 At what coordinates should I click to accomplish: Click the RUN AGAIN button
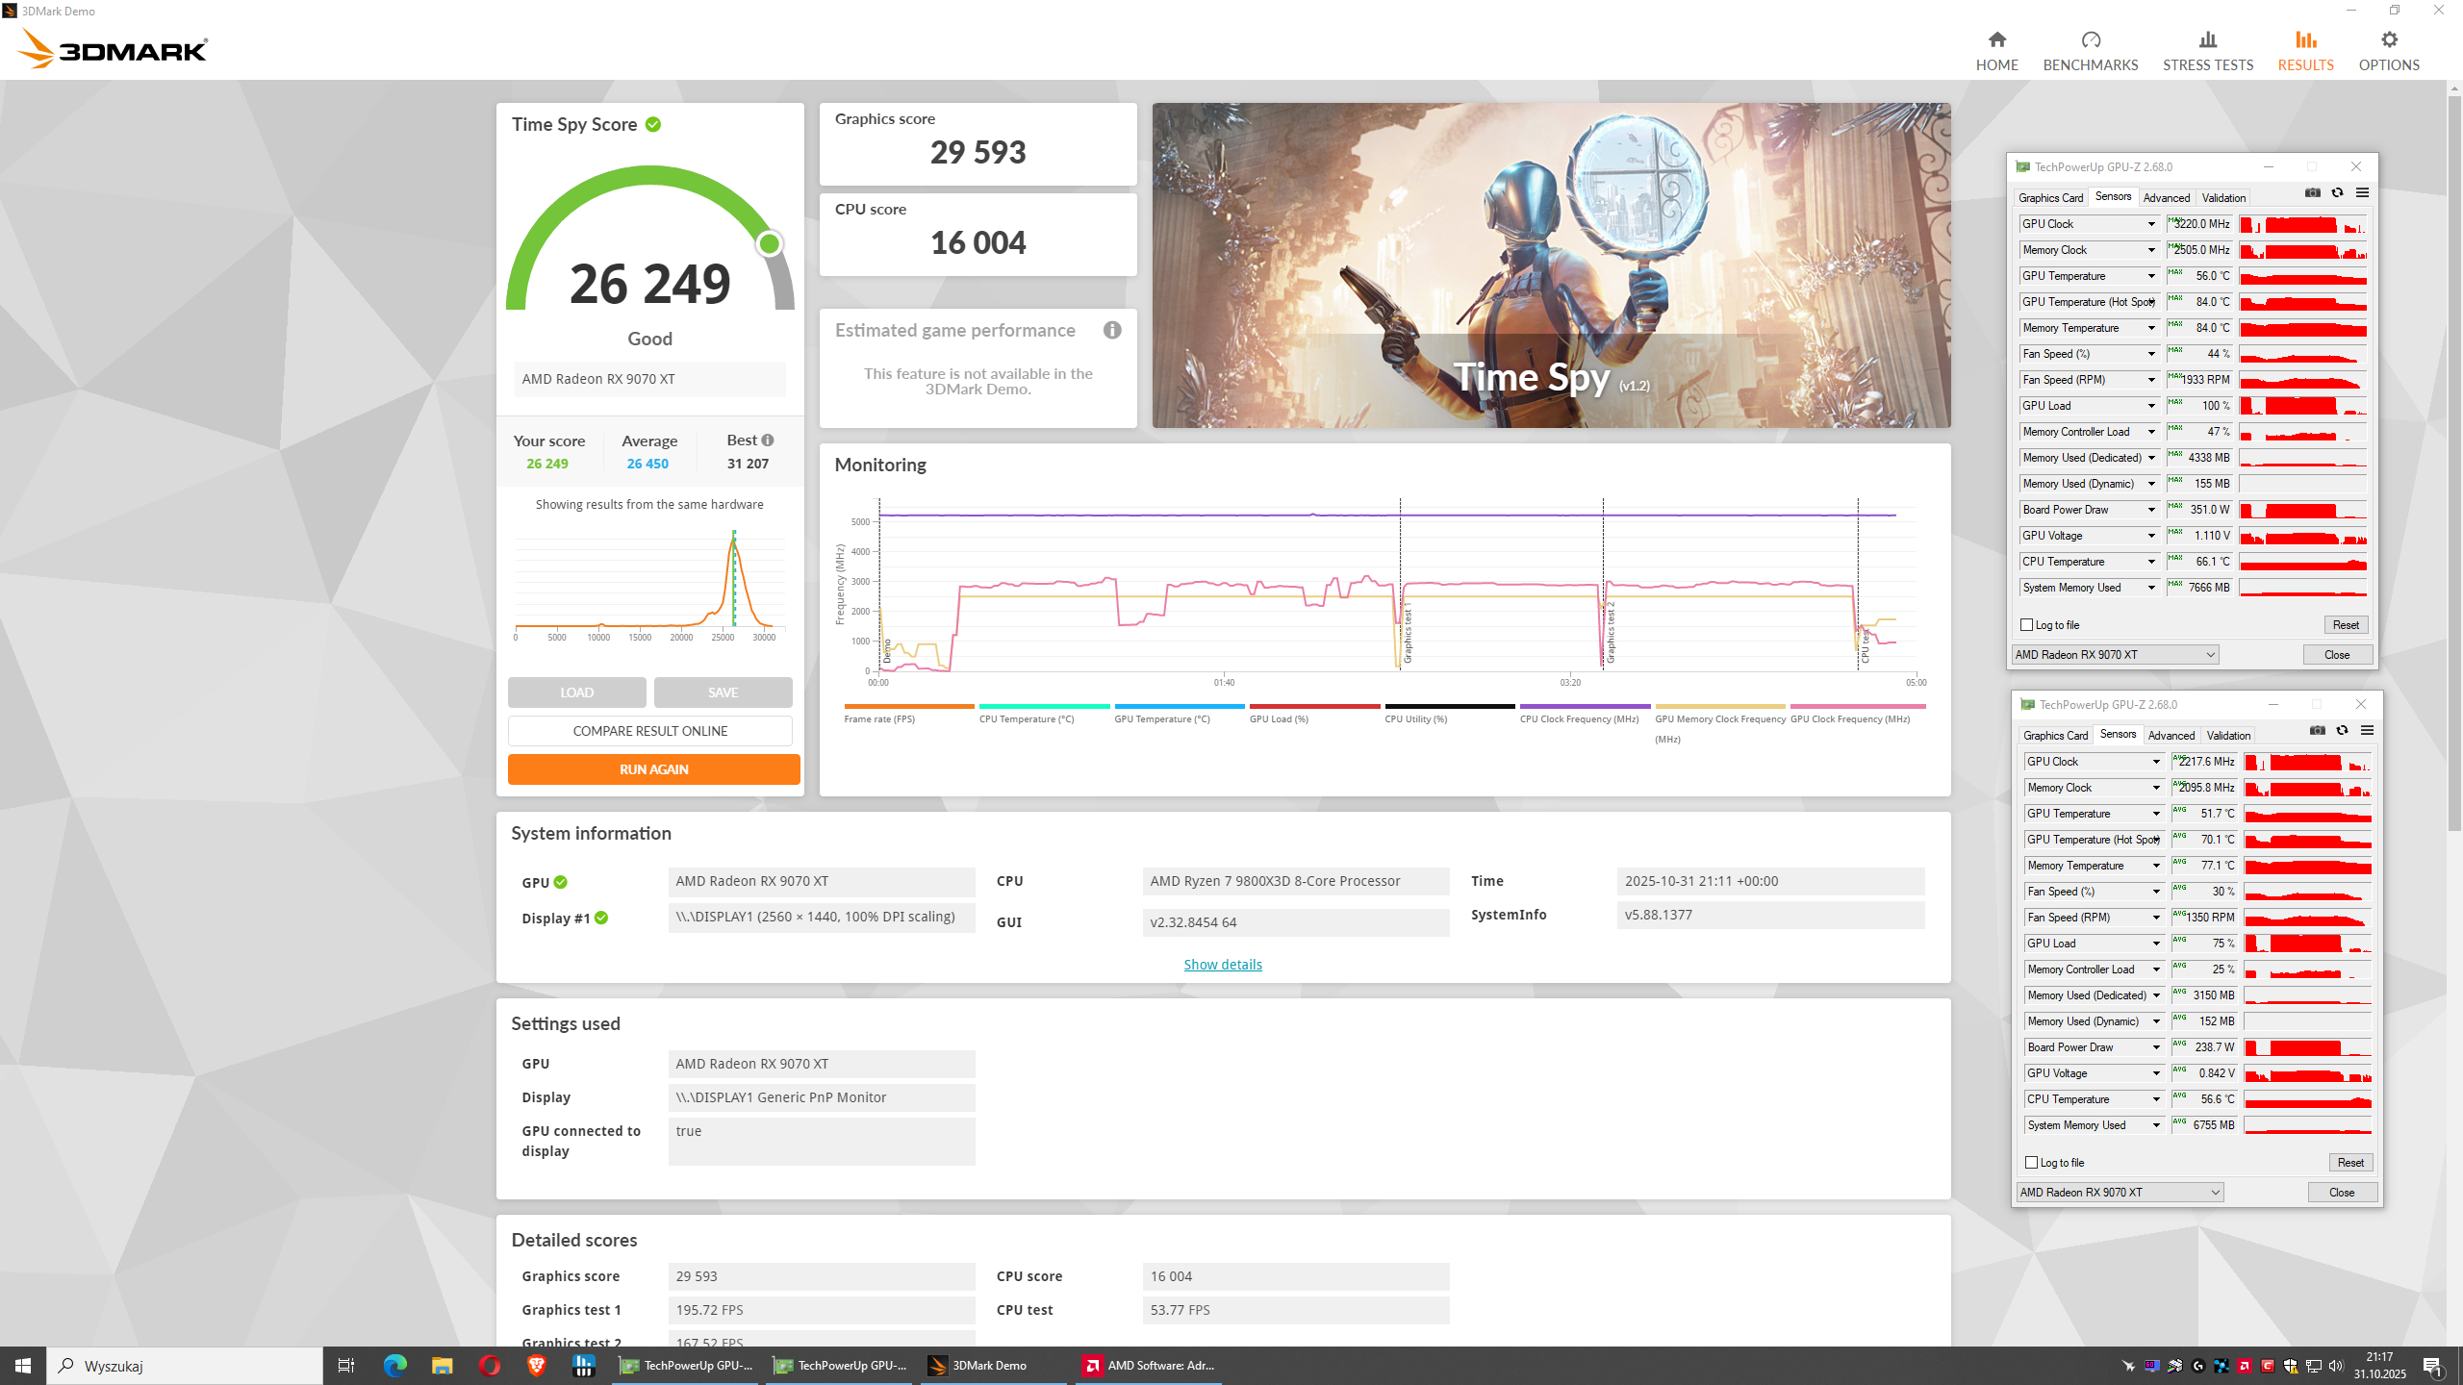(x=653, y=769)
